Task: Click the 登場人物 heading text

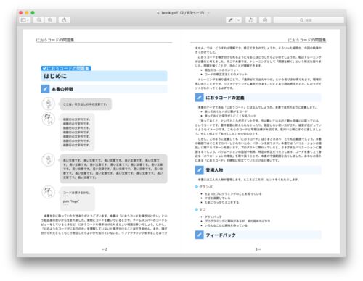Action: [x=214, y=170]
